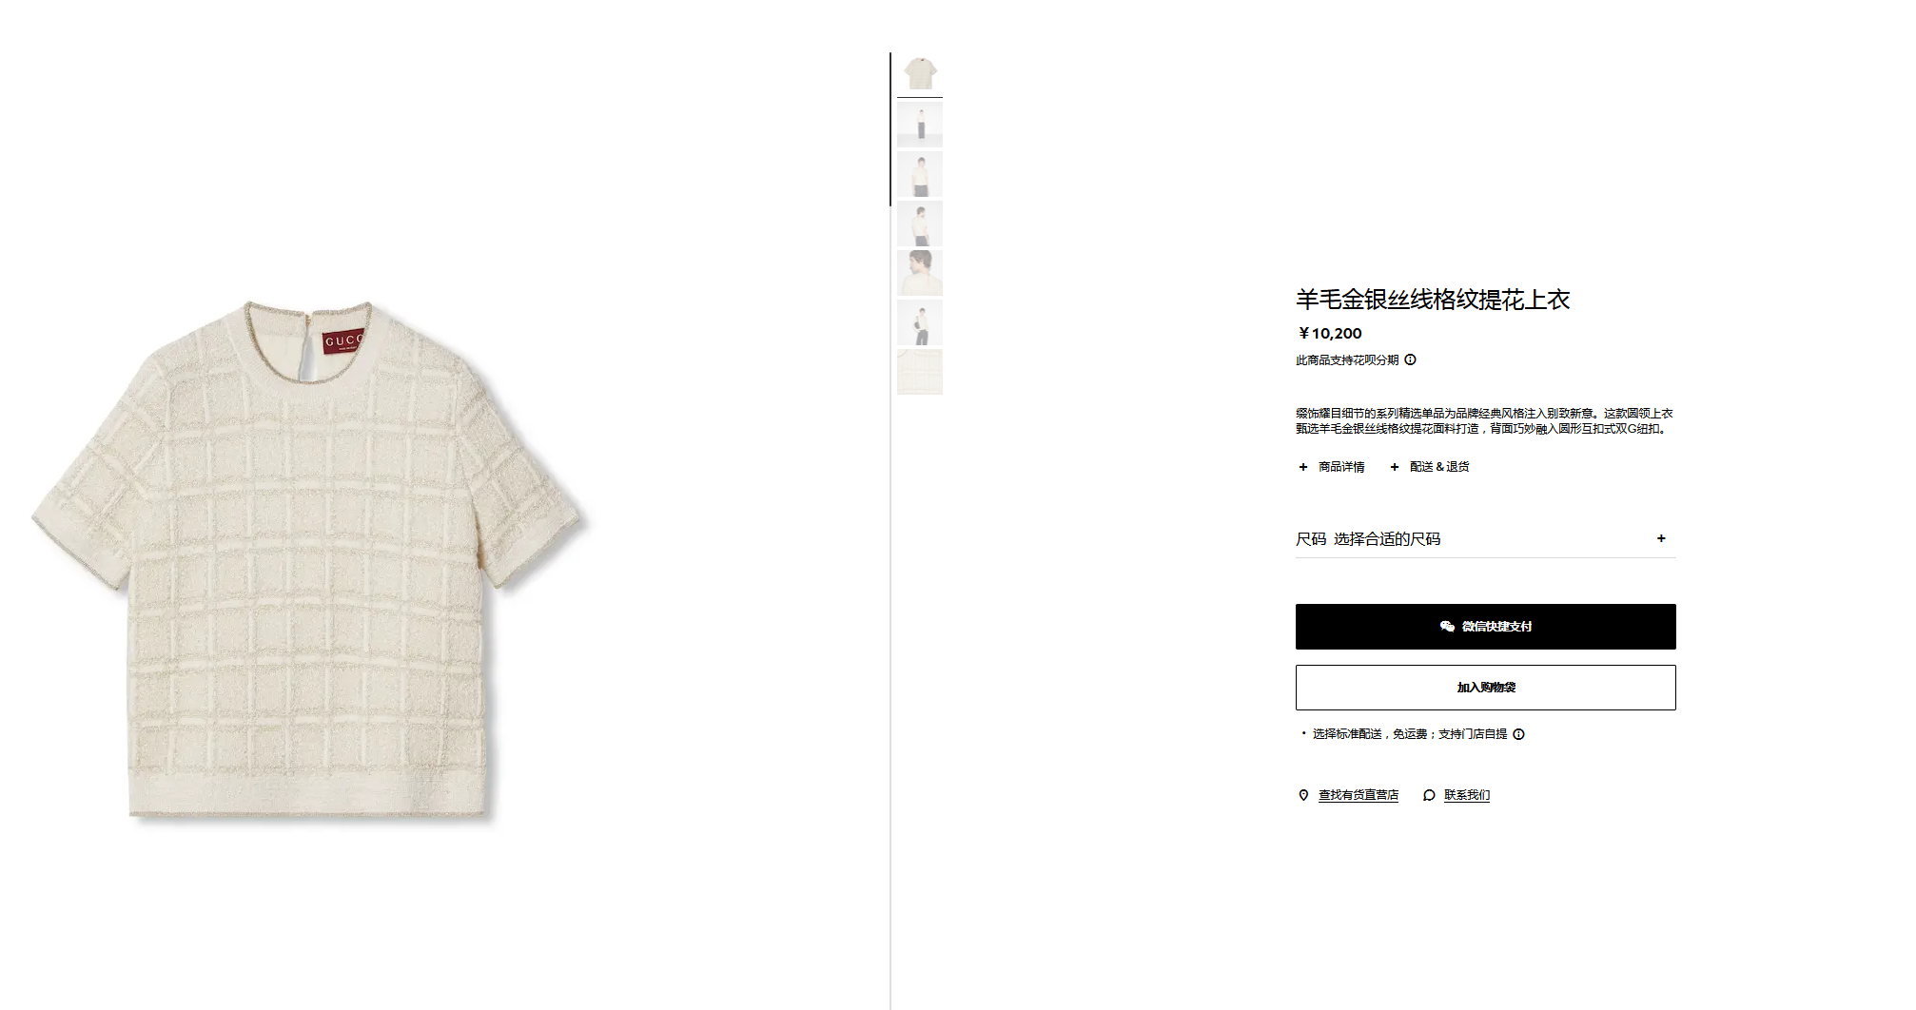This screenshot has width=1916, height=1010.
Task: Open the 查找有货直营店 link
Action: coord(1358,795)
